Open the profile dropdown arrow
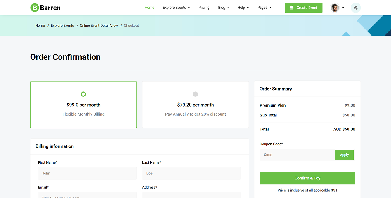Viewport: 391px width, 198px height. 343,8
